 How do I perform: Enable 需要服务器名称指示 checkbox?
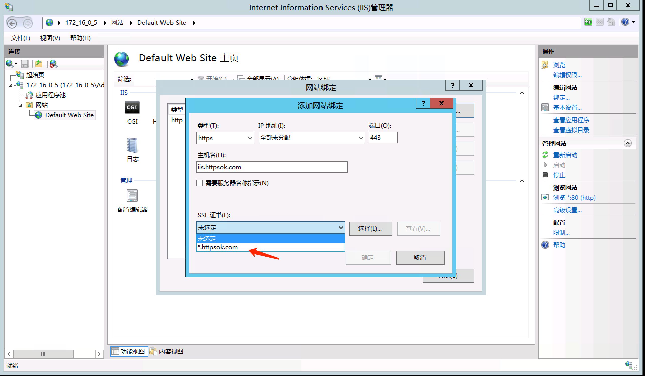click(x=199, y=183)
